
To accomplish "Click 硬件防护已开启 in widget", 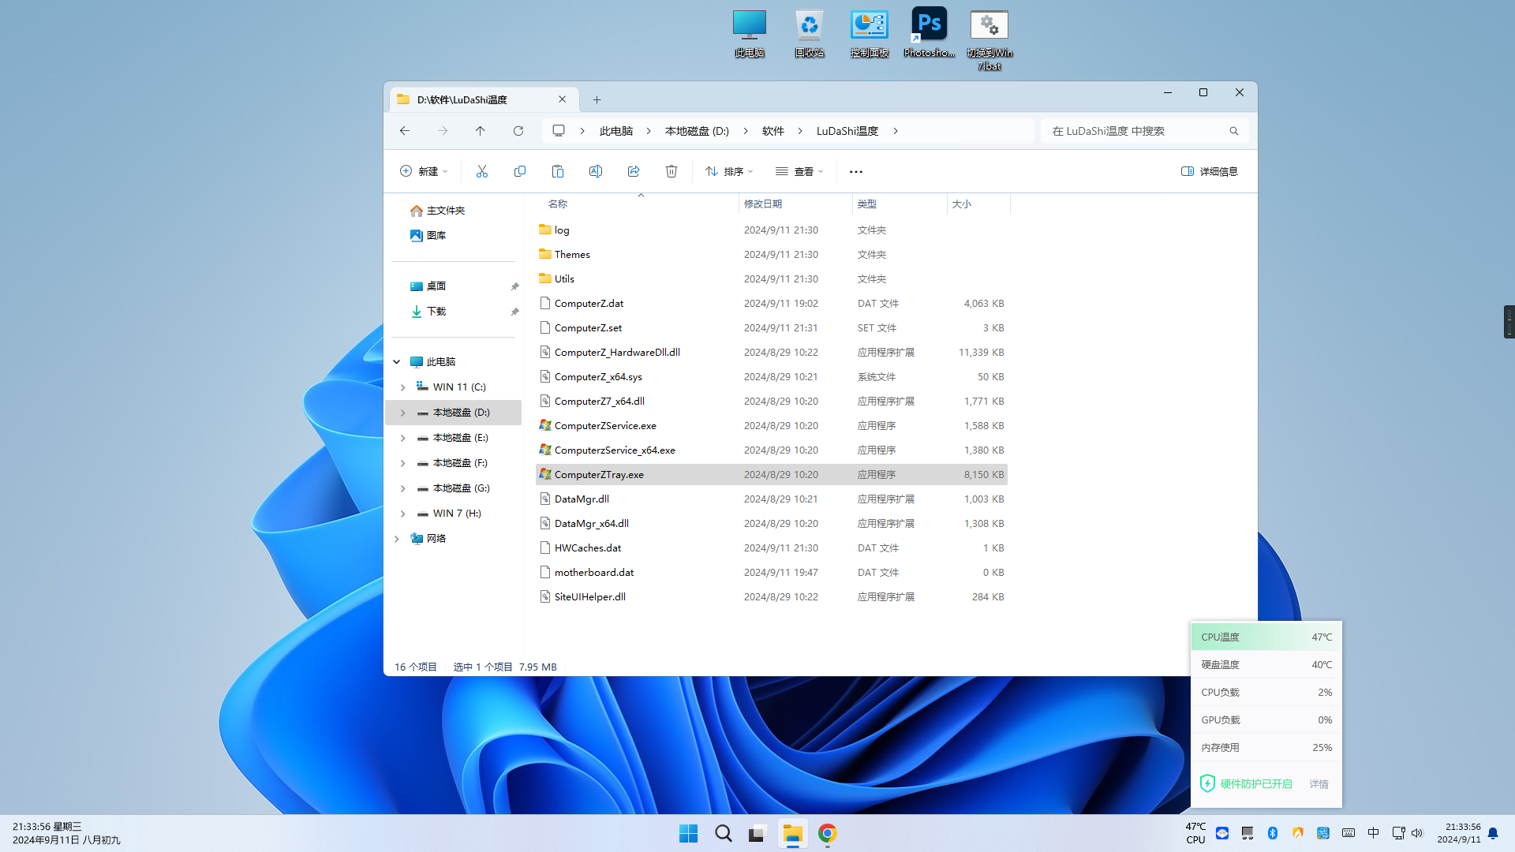I will pyautogui.click(x=1256, y=783).
